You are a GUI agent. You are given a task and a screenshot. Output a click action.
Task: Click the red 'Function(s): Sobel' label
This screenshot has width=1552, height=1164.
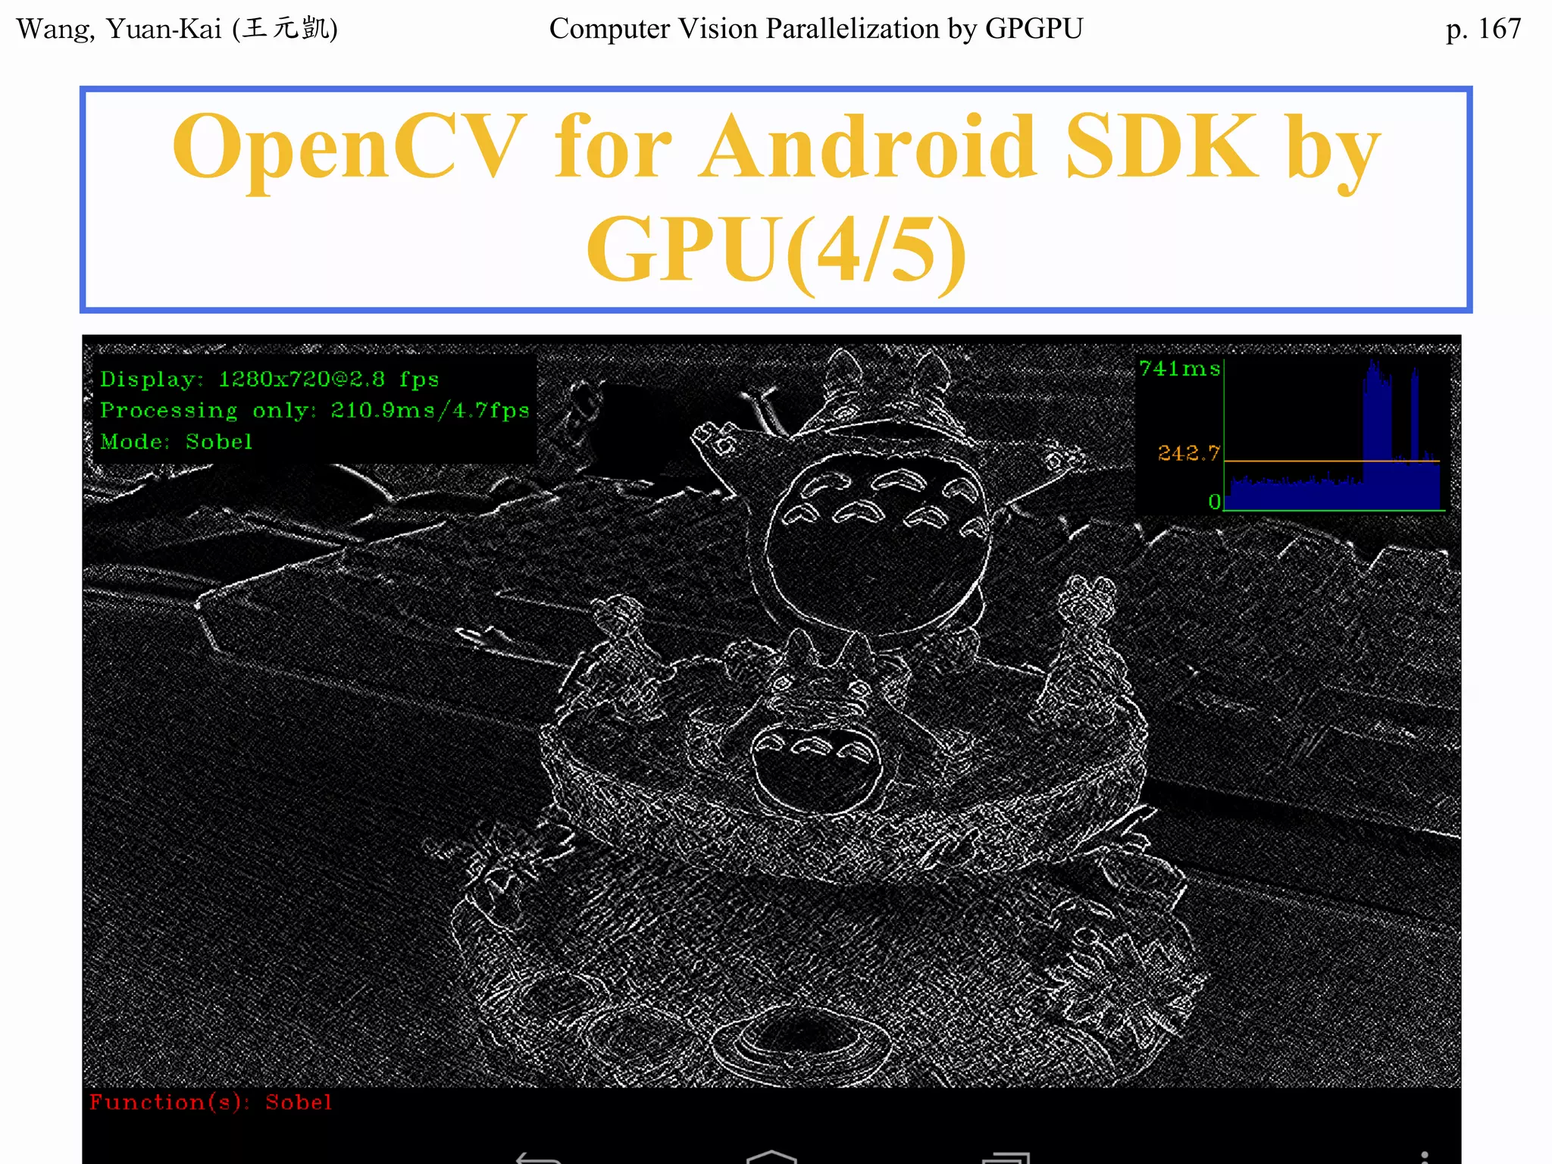coord(211,1103)
